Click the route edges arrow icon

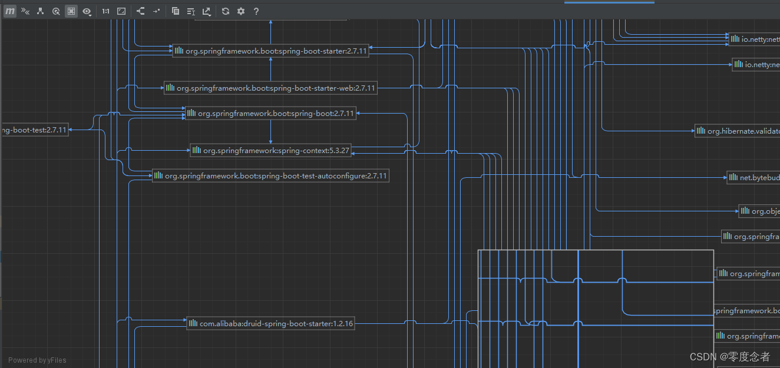coord(156,11)
